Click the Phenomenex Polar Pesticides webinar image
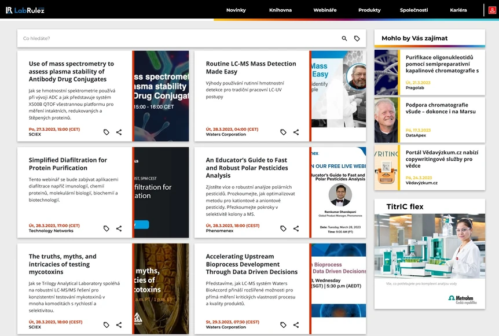499x336 pixels. (x=339, y=193)
